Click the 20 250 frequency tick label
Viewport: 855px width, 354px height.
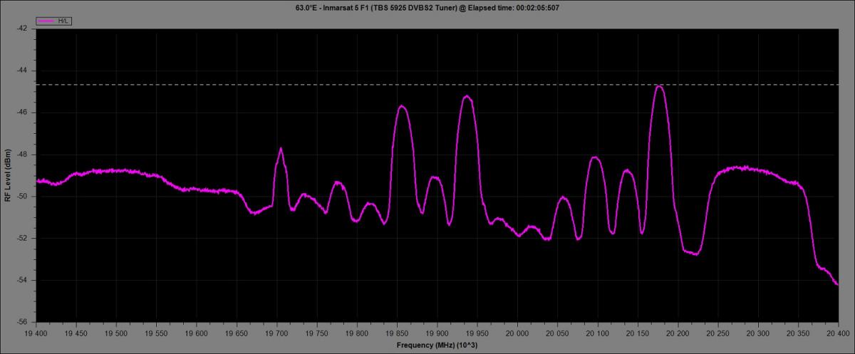point(717,333)
